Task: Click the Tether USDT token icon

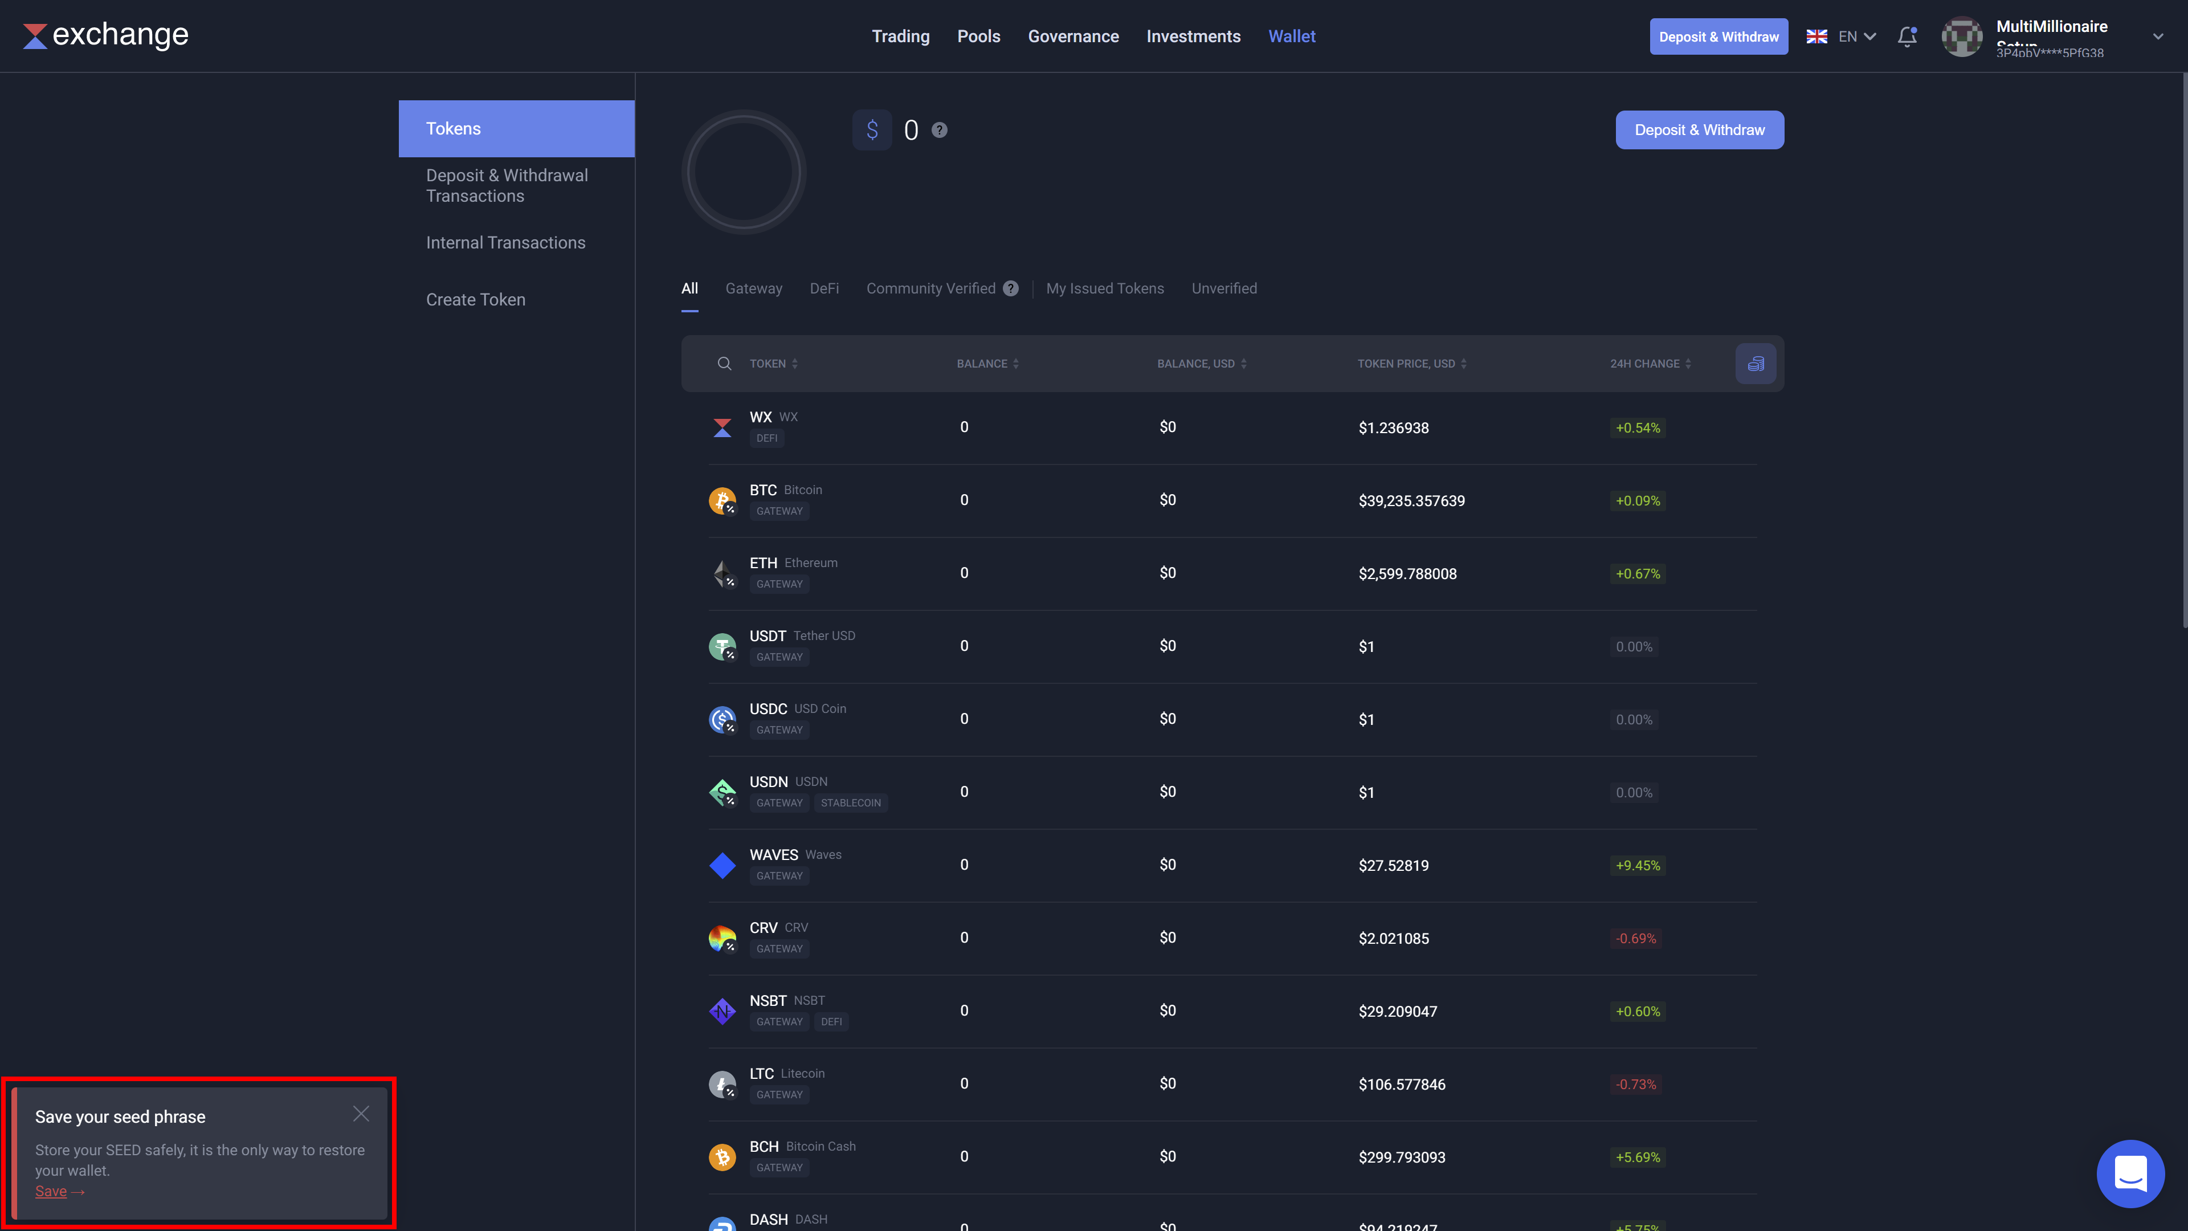Action: tap(723, 646)
